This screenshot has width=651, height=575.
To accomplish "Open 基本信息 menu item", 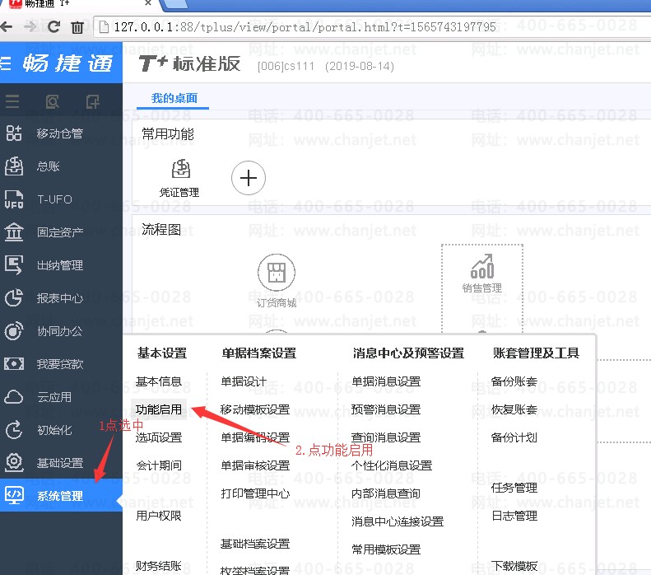I will (159, 381).
